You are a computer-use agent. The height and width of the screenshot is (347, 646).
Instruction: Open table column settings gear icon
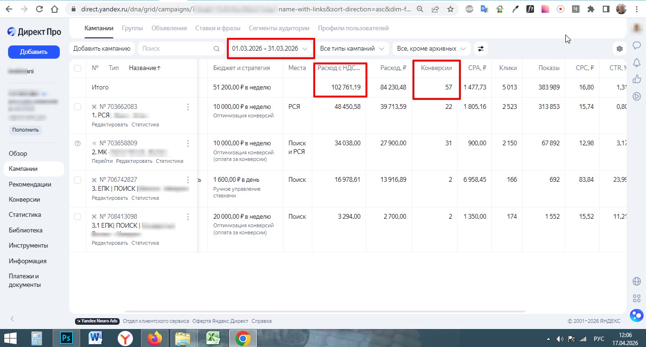tap(619, 49)
